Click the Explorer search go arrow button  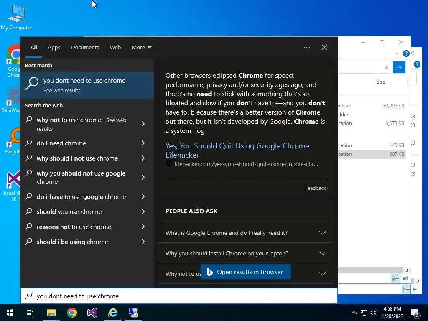(399, 67)
